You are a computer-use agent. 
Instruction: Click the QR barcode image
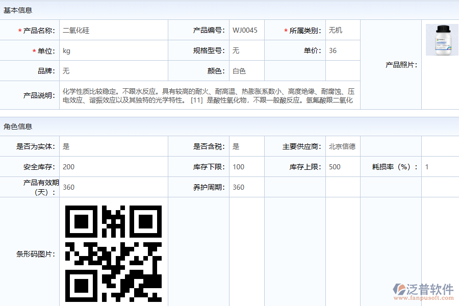pos(113,253)
